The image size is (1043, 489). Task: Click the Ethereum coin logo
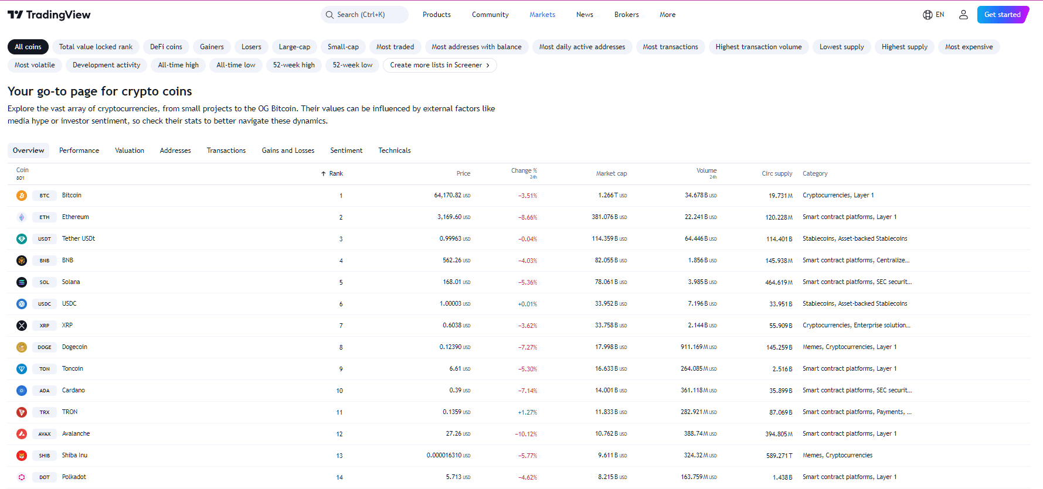click(22, 217)
